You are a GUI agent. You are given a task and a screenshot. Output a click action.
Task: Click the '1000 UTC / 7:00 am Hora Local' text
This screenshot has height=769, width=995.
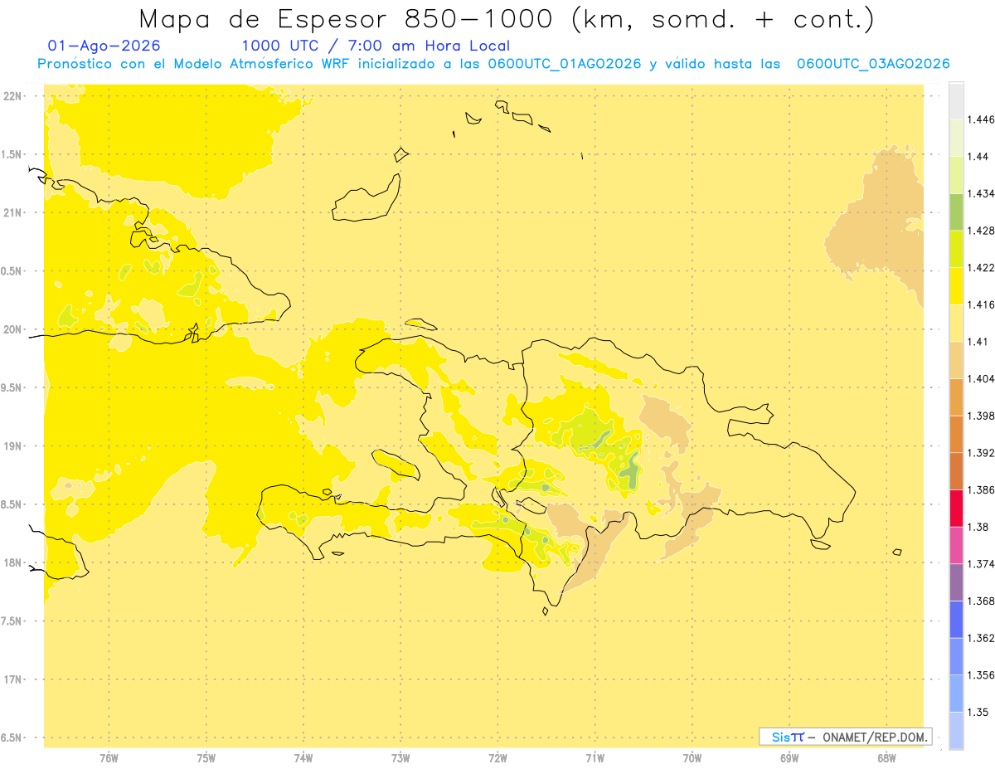(x=376, y=46)
